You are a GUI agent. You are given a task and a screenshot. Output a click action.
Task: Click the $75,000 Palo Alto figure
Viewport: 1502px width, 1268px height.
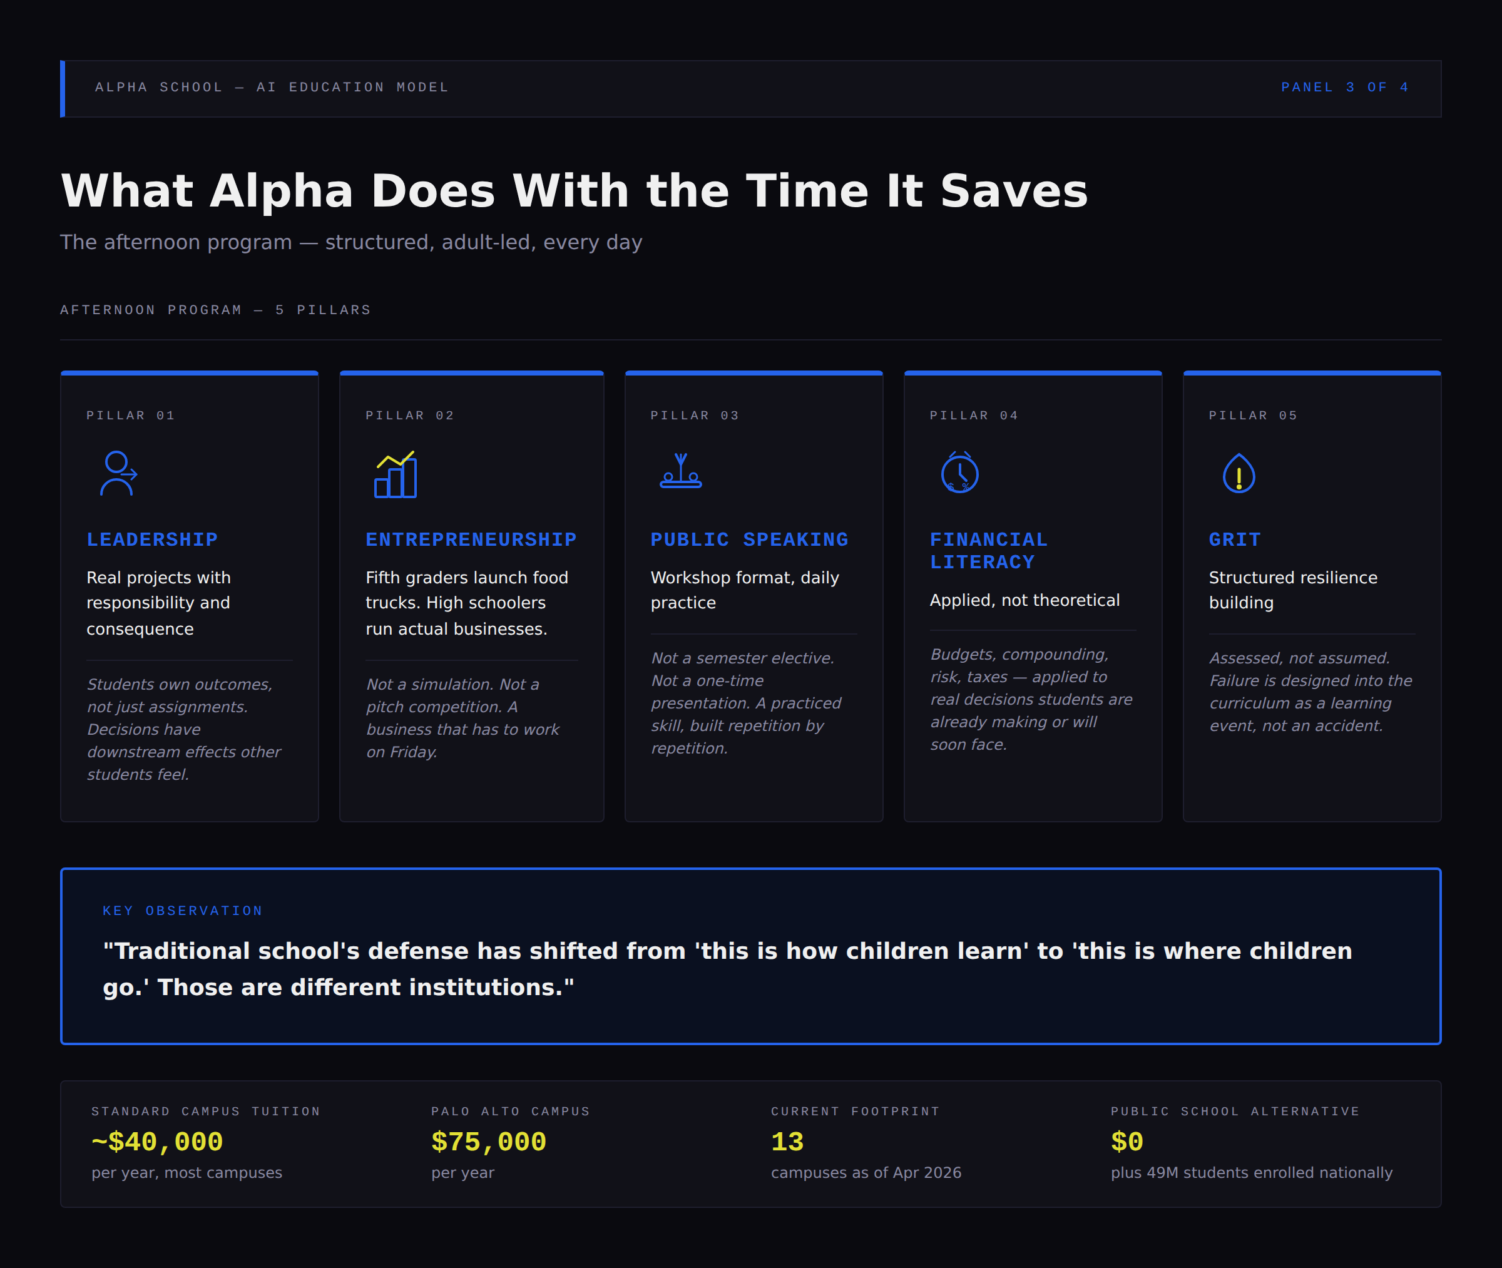[489, 1142]
